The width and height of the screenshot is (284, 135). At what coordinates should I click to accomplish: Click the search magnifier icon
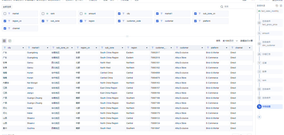222,7
